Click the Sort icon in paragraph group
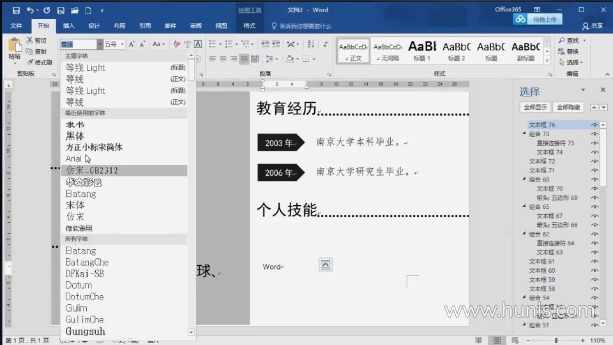 point(311,44)
